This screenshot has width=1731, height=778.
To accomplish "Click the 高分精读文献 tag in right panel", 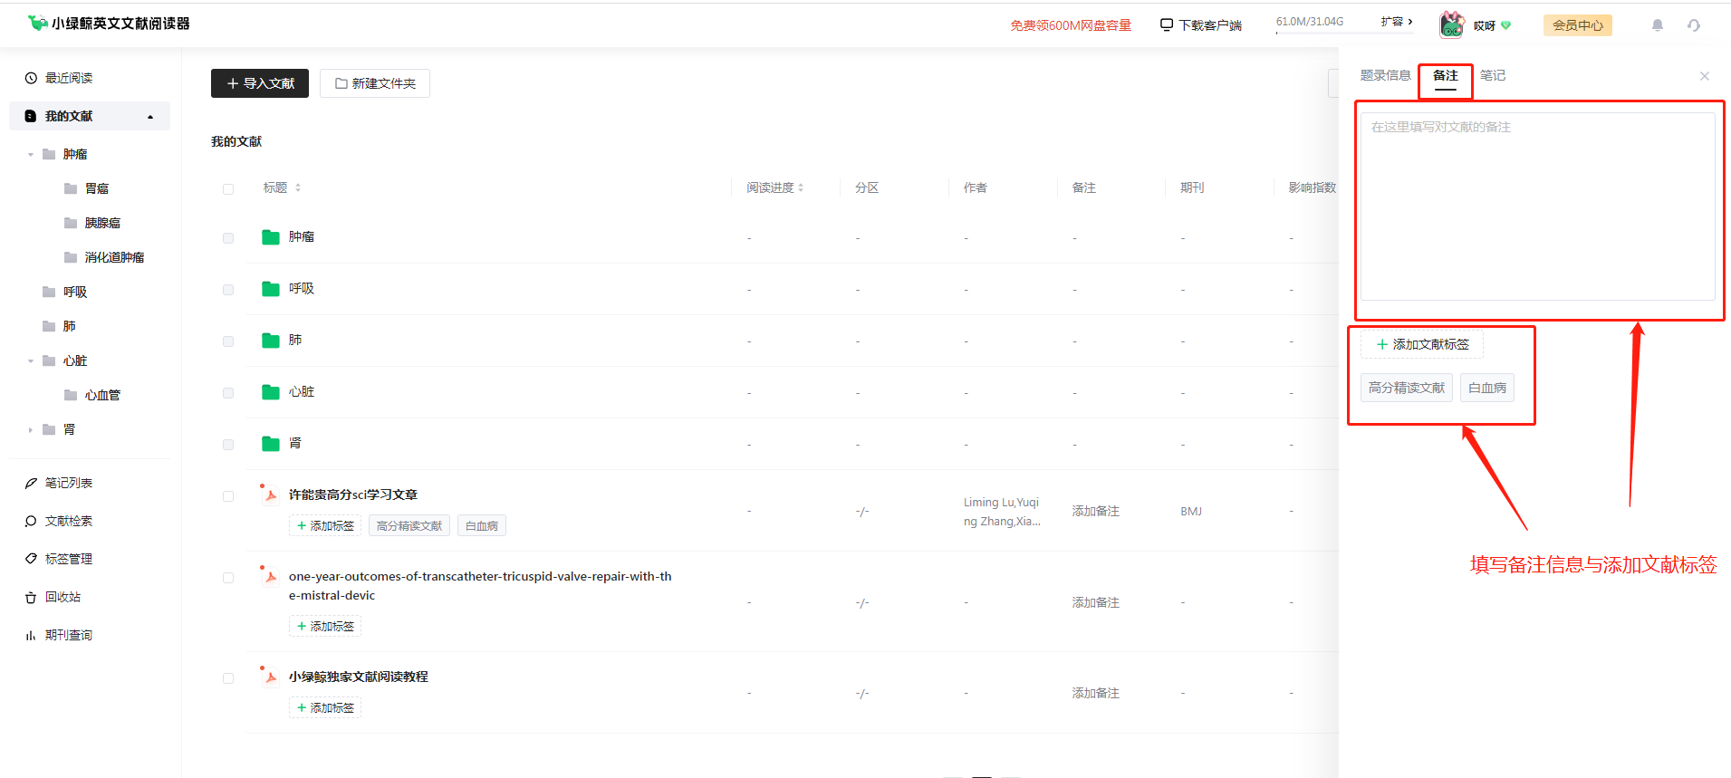I will [1407, 388].
